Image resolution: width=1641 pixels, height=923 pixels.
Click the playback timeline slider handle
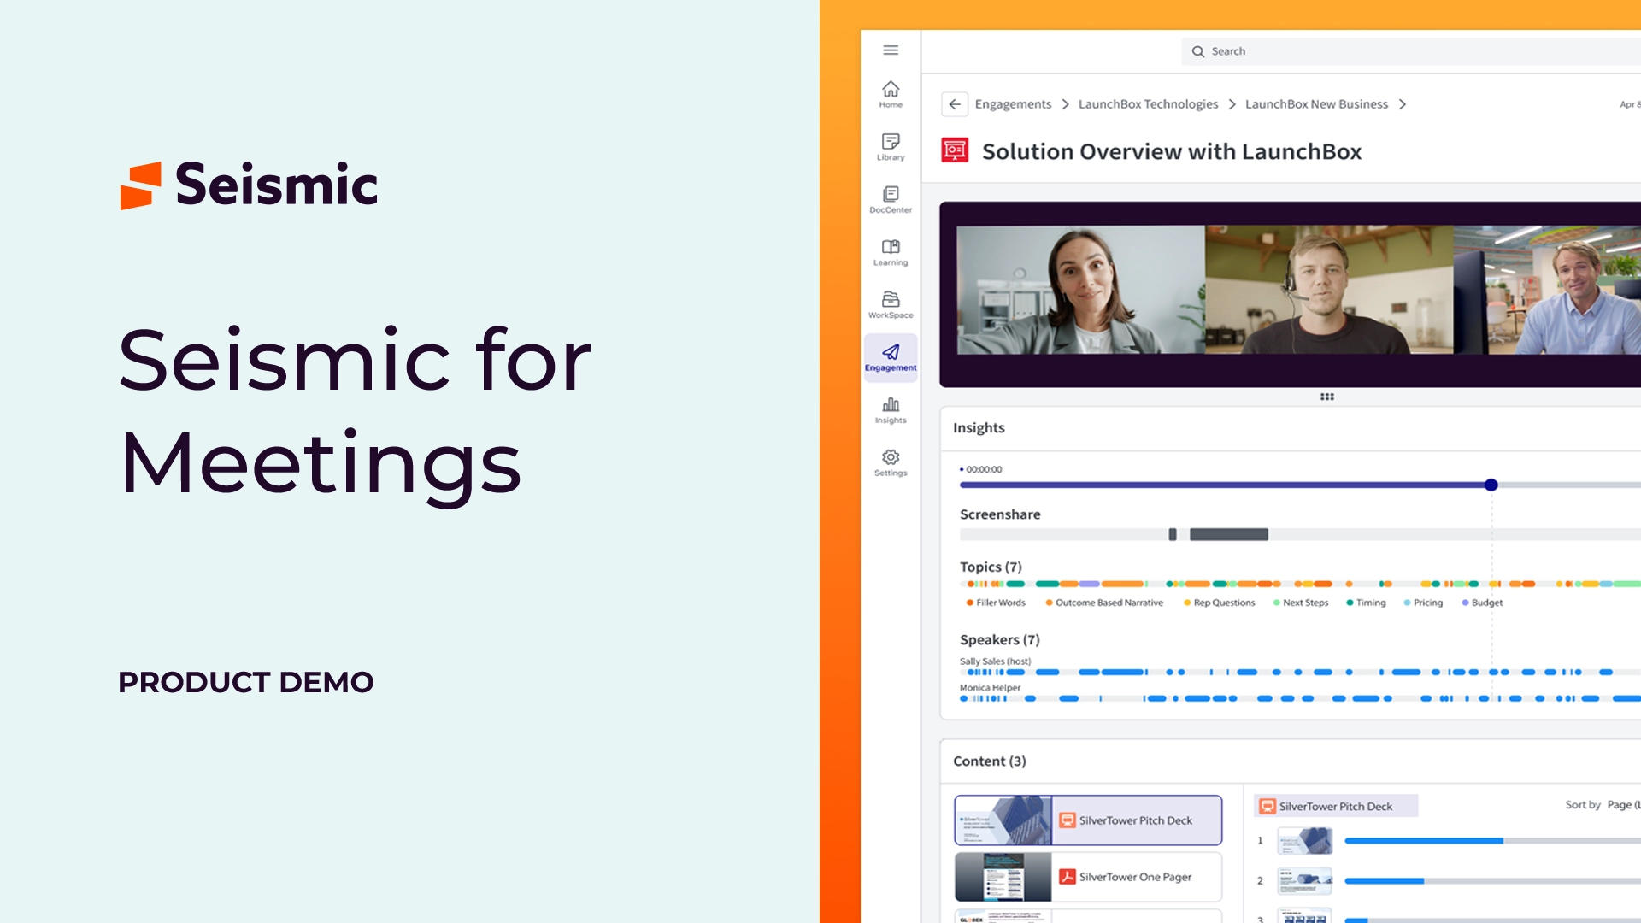[1491, 485]
